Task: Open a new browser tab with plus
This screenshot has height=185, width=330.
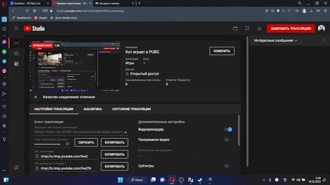Action: click(139, 3)
